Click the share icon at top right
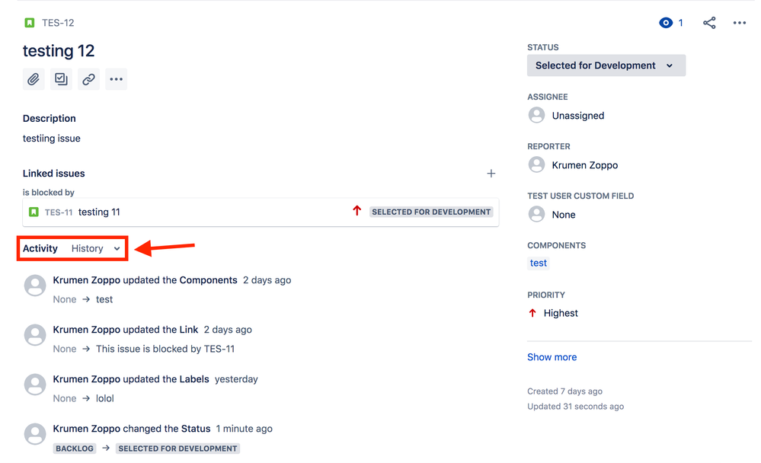The width and height of the screenshot is (761, 463). coord(709,22)
